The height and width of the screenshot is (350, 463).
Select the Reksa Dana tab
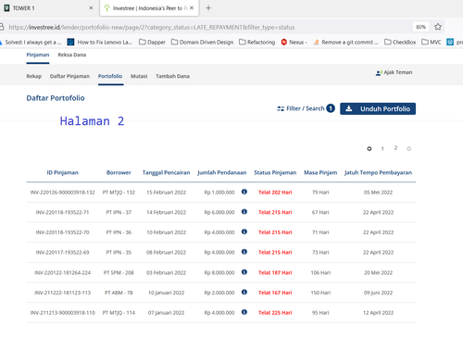[x=72, y=55]
